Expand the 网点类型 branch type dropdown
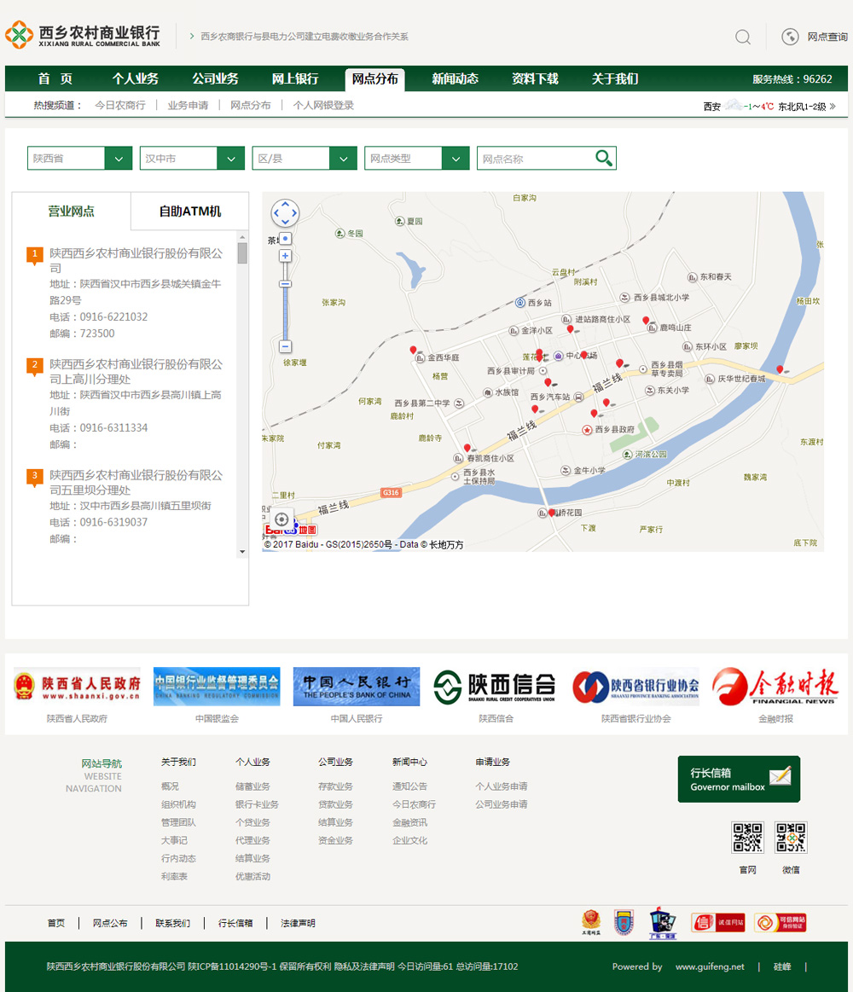Screen dimensions: 853x992 (x=417, y=158)
